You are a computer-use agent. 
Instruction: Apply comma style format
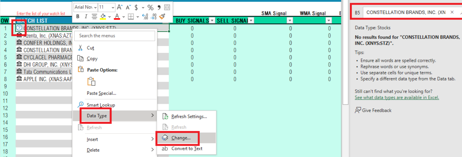[159, 7]
